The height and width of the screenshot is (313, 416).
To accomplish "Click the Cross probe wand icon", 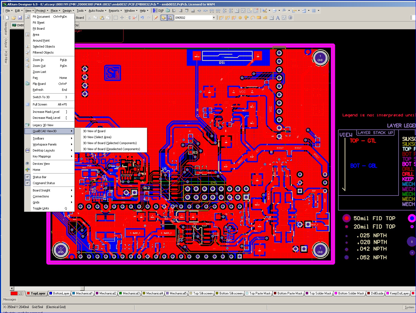I will pos(156,18).
